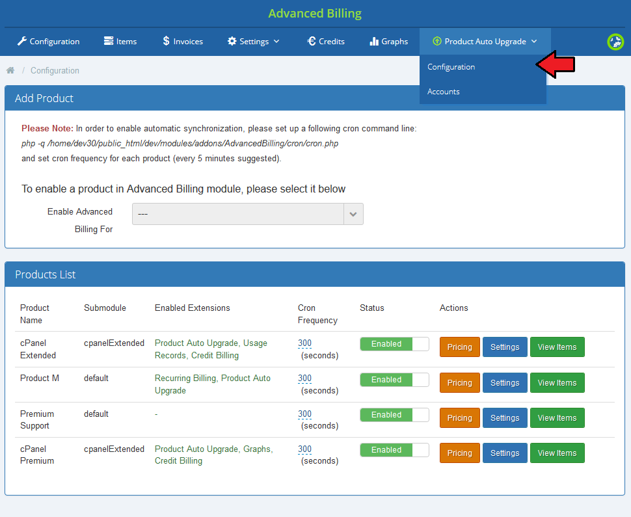Select Accounts in Product Auto Upgrade submenu

point(444,91)
